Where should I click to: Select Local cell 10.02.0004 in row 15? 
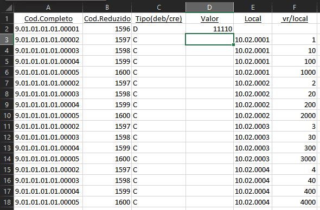click(x=253, y=169)
